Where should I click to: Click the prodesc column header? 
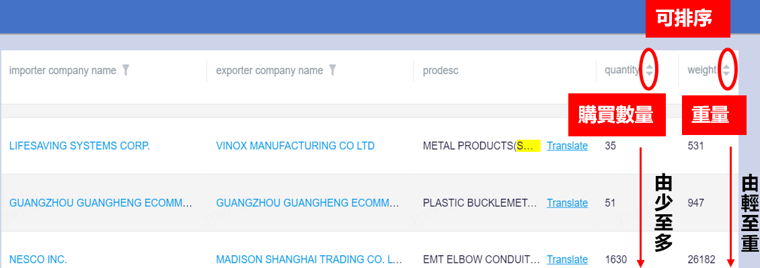(x=441, y=71)
